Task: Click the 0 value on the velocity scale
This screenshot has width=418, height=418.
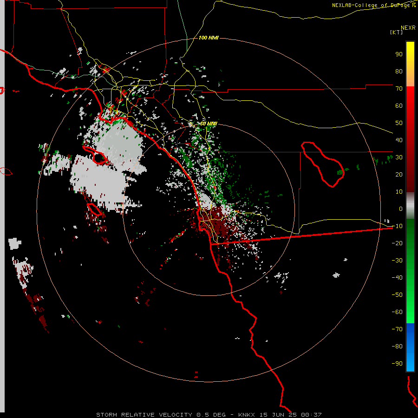Action: click(401, 209)
